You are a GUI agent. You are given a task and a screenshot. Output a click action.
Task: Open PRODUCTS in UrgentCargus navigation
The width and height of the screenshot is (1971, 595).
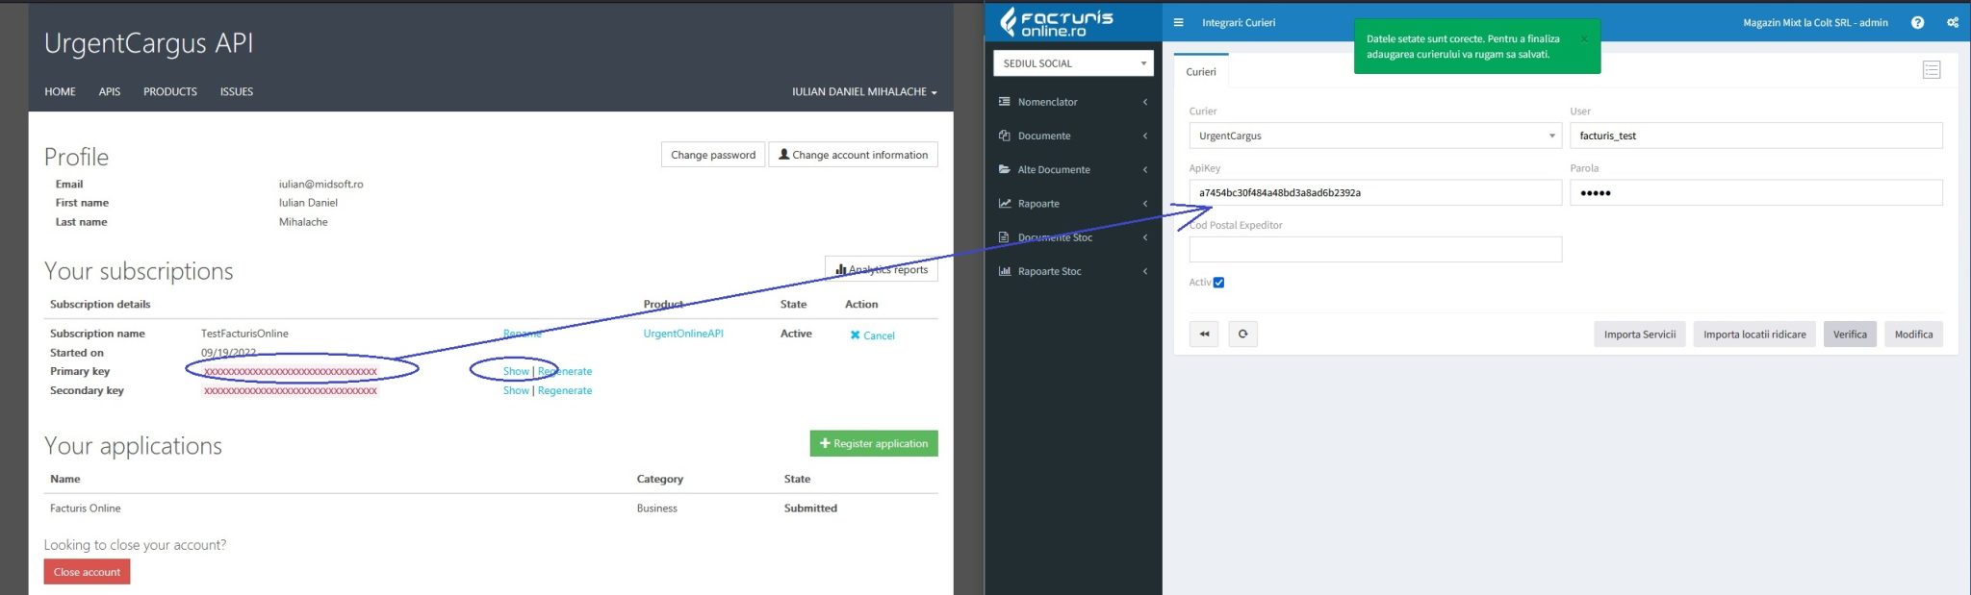[x=170, y=92]
